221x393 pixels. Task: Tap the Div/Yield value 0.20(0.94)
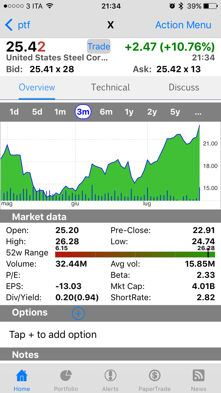[x=77, y=298]
